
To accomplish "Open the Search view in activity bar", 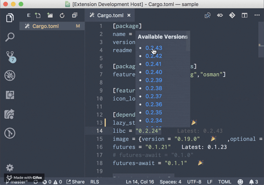I will (x=10, y=37).
